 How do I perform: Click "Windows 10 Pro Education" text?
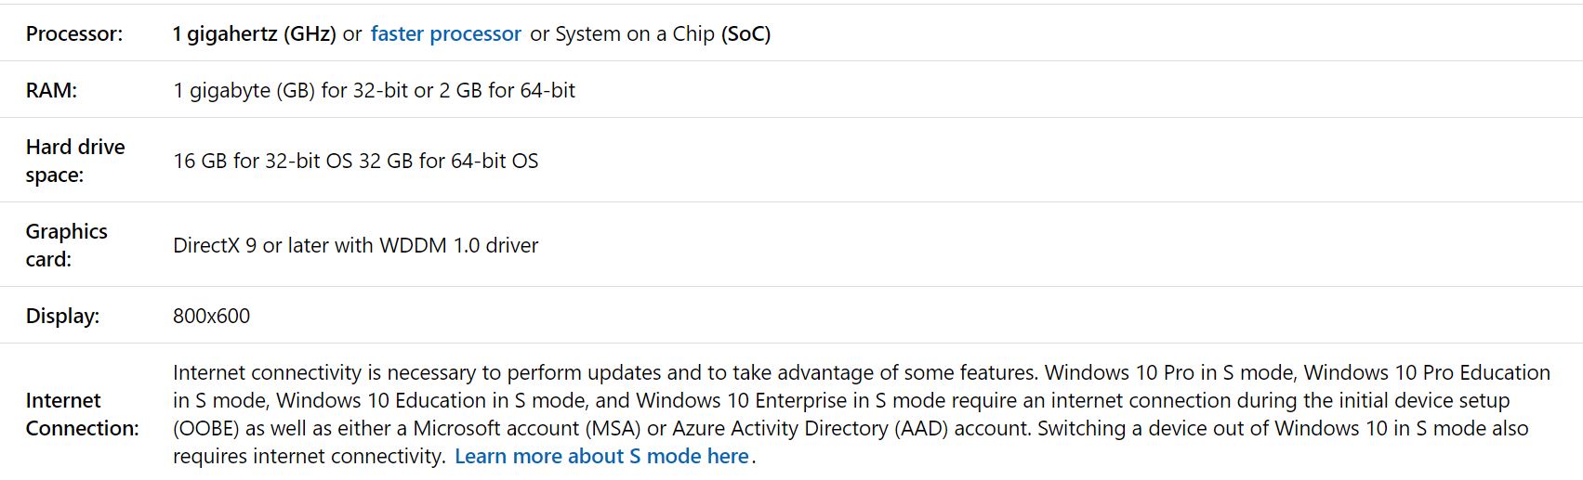(1427, 373)
